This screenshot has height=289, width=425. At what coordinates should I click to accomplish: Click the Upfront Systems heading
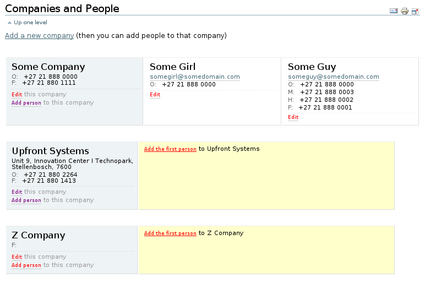tap(50, 151)
